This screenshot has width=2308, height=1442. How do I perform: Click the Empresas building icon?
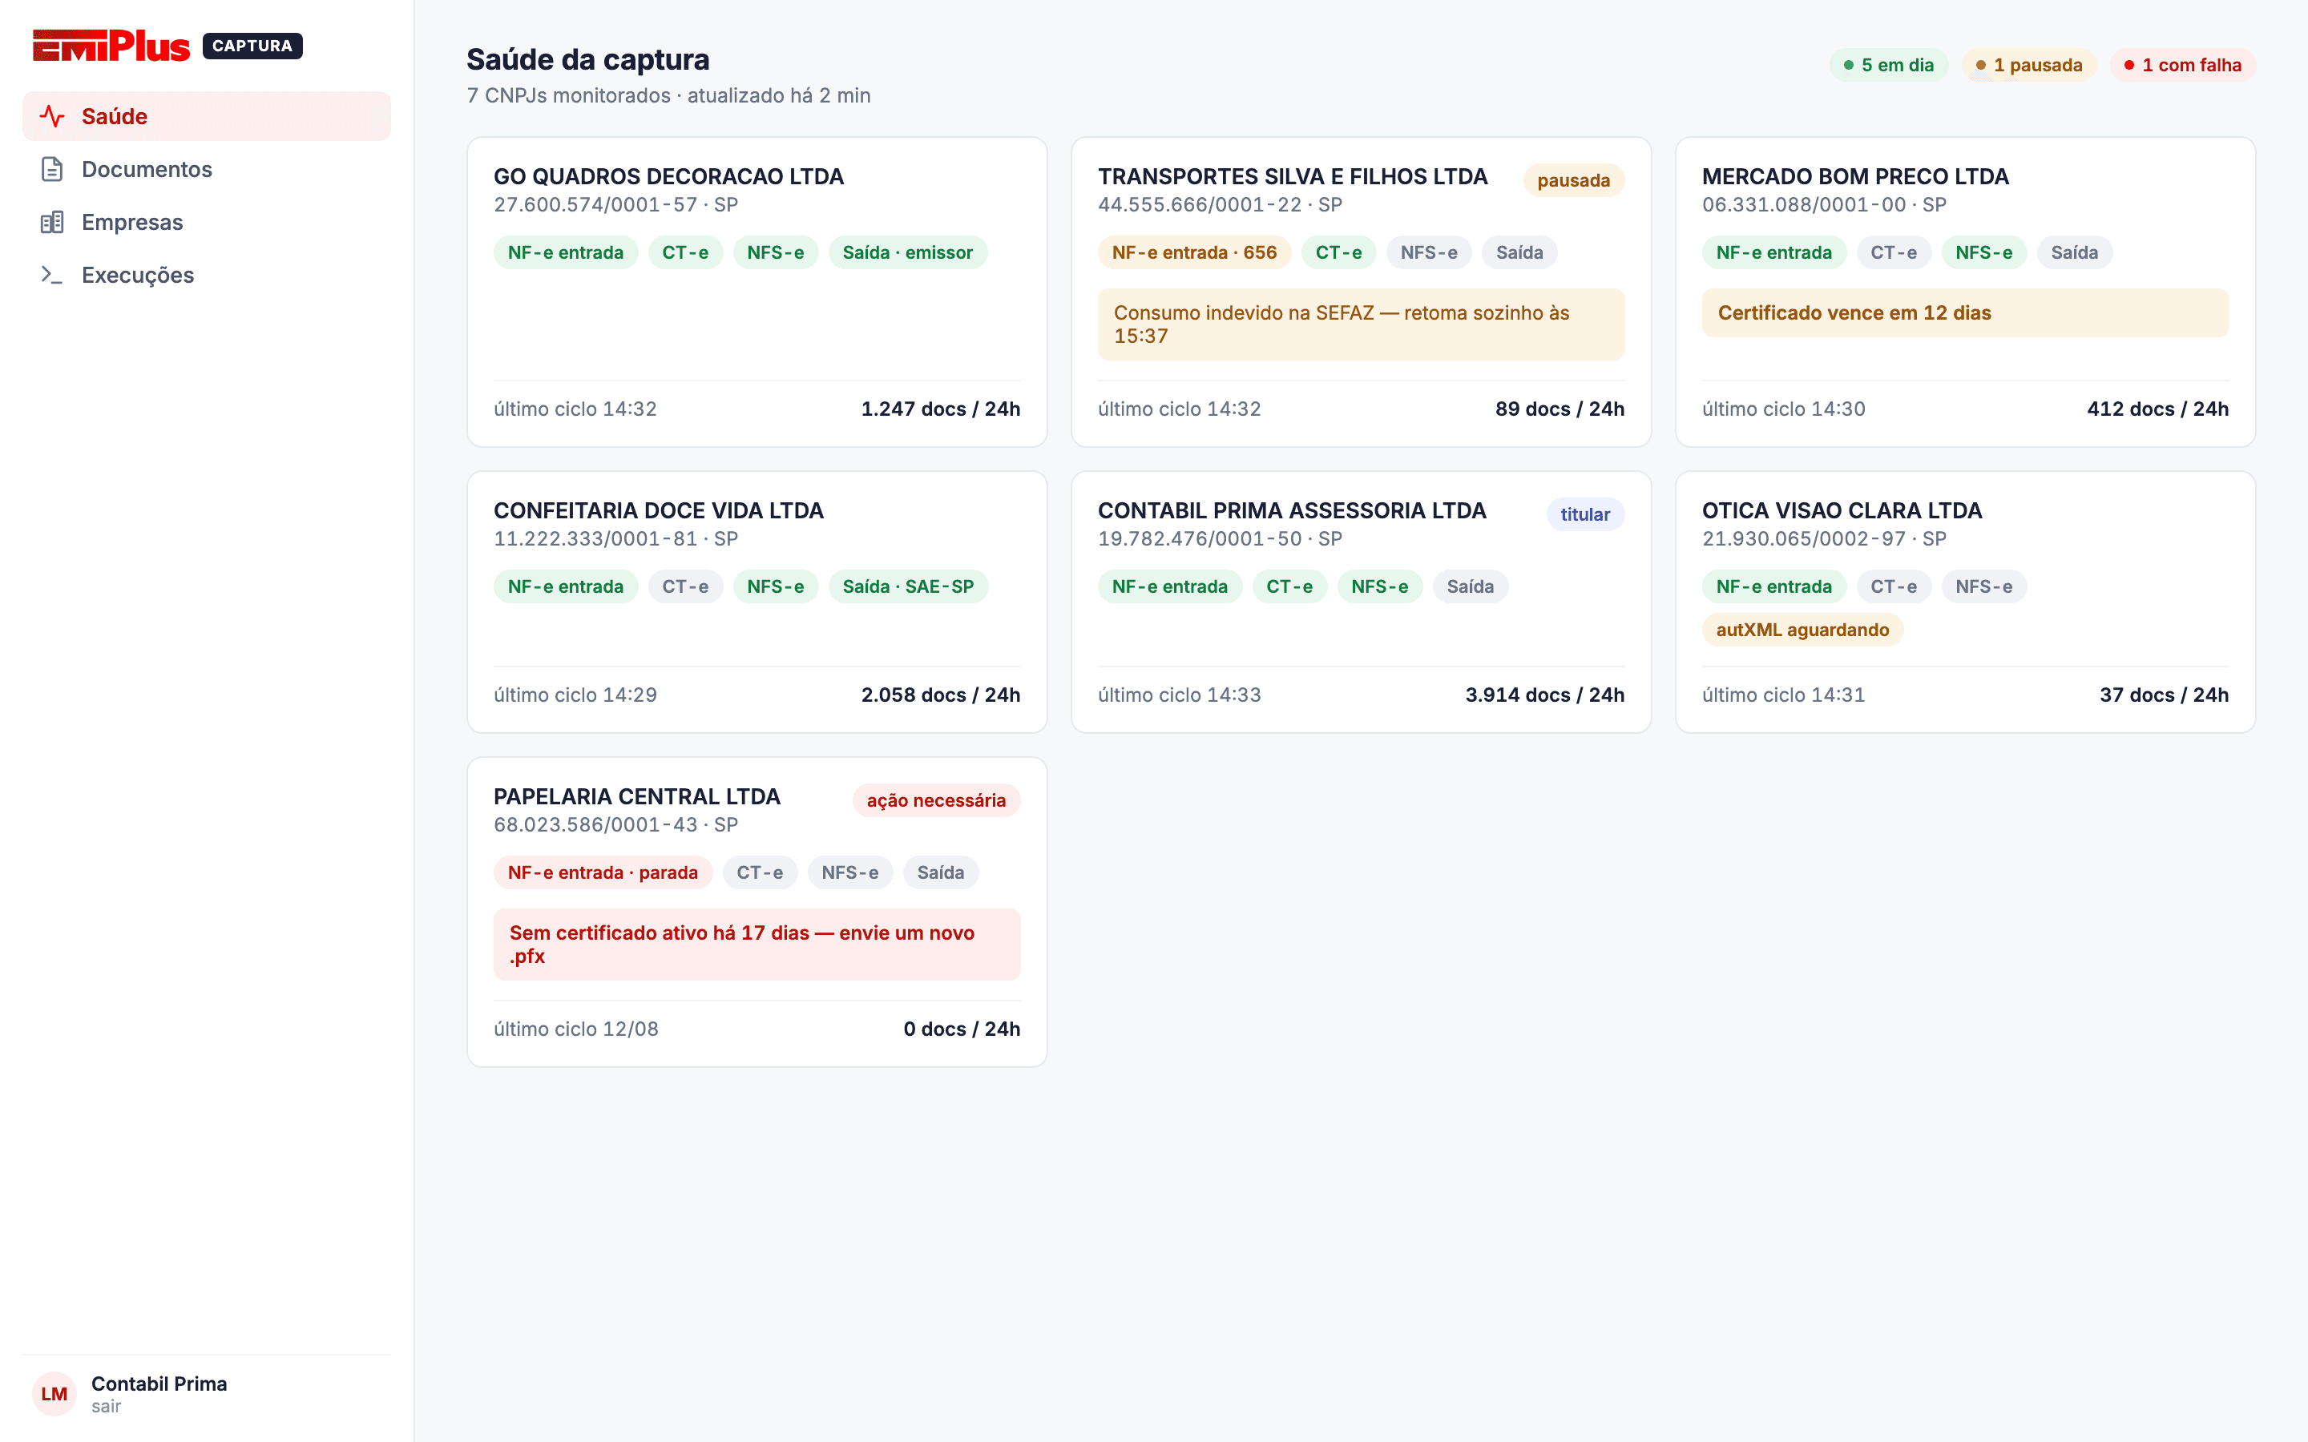tap(52, 222)
